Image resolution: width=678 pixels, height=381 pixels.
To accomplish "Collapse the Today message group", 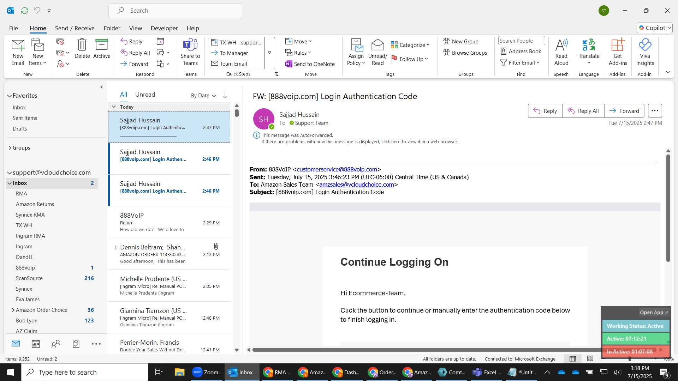I will [x=114, y=107].
